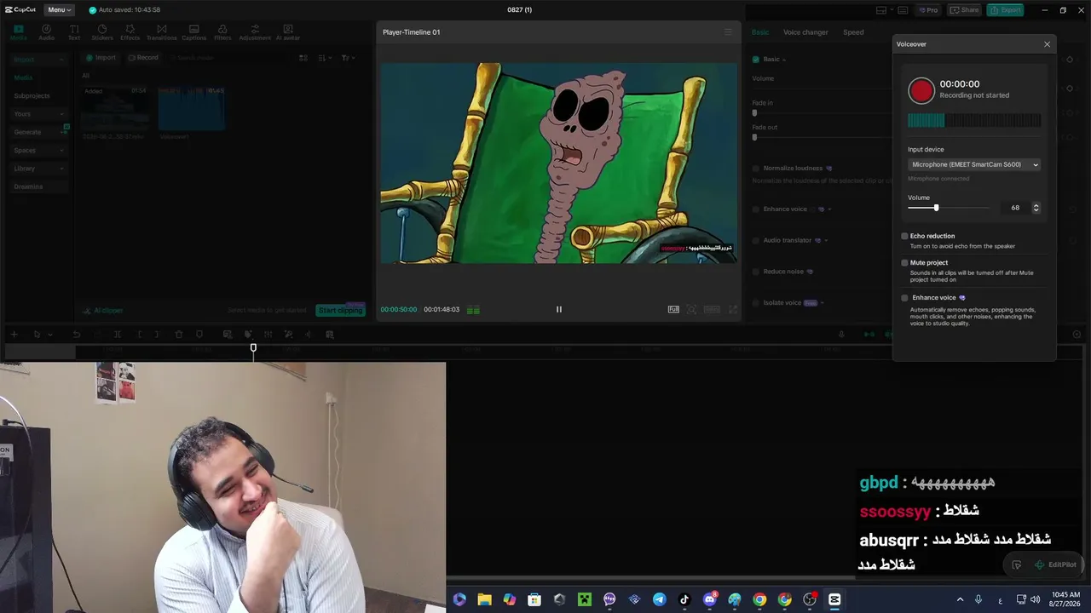
Task: Click the Fade in slider handle
Action: [754, 113]
